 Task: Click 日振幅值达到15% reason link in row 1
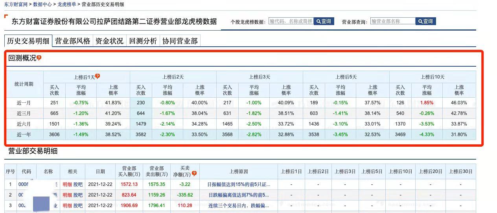click(239, 184)
